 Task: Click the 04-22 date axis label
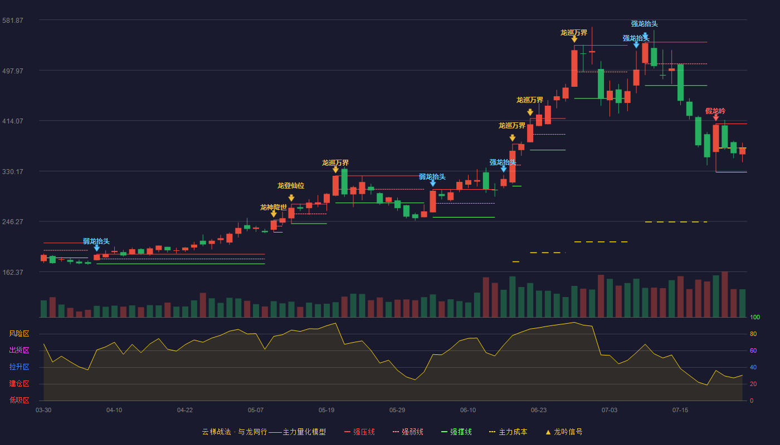[185, 410]
